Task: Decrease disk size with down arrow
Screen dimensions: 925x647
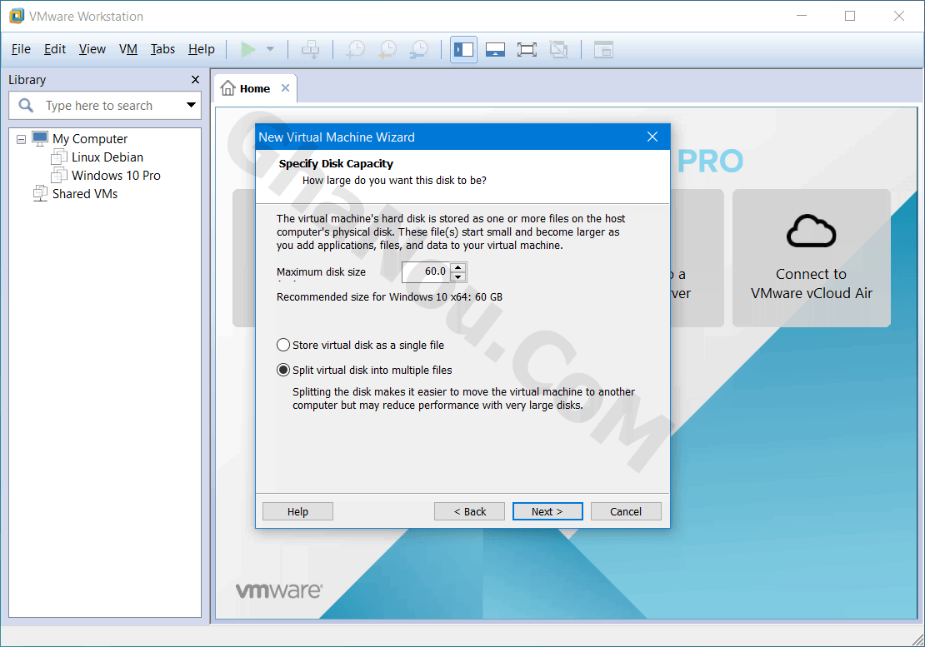Action: pos(458,277)
